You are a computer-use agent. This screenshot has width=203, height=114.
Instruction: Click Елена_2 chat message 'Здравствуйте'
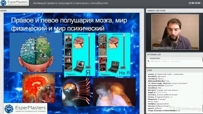coord(160,97)
